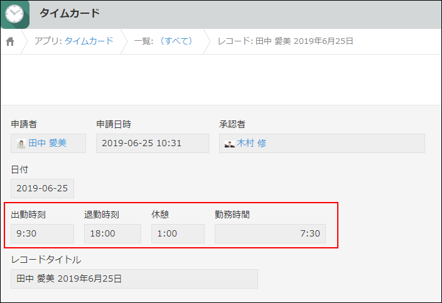
Task: Click the home icon in breadcrumb
Action: (10, 41)
